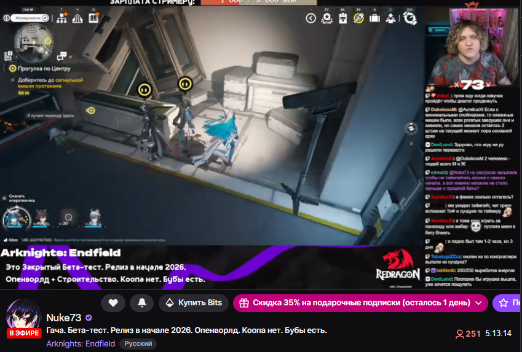
Task: Click the taktiknik username in chat
Action: click(445, 270)
